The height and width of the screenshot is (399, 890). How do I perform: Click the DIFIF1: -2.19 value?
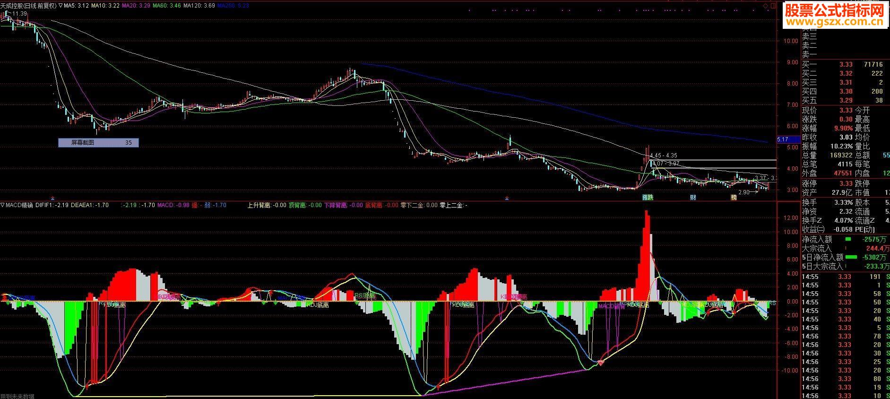(52, 205)
